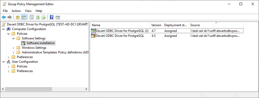Image resolution: width=259 pixels, height=98 pixels.
Task: Sort by the Name column header
Action: (x=120, y=25)
